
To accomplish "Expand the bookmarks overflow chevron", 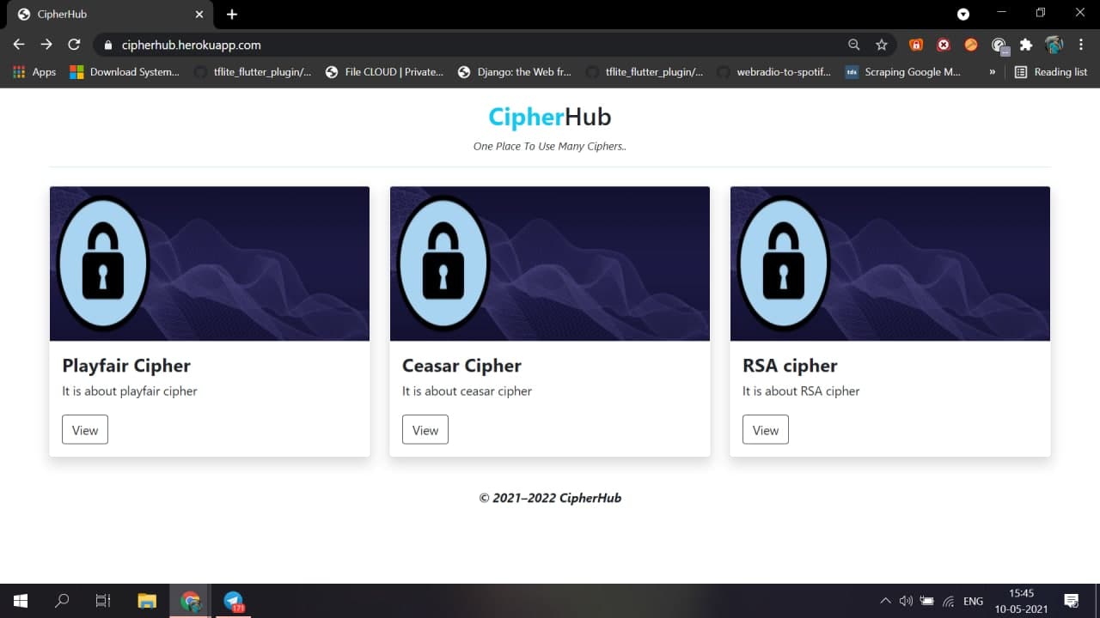I will 993,72.
